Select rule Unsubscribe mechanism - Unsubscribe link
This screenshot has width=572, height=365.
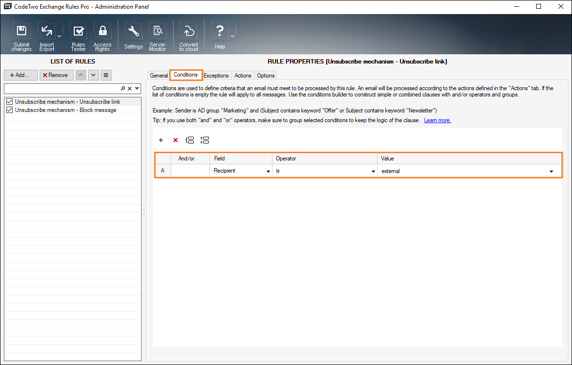67,102
